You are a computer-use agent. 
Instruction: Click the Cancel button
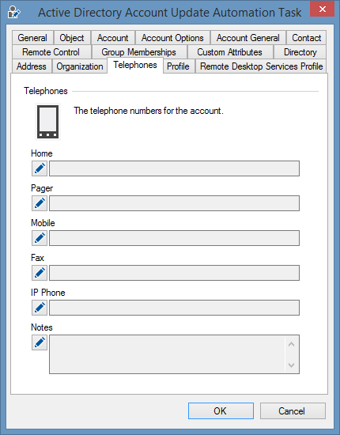click(293, 410)
